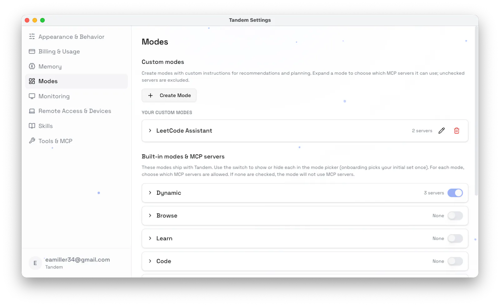Go to Memory settings
This screenshot has width=500, height=306.
[76, 66]
